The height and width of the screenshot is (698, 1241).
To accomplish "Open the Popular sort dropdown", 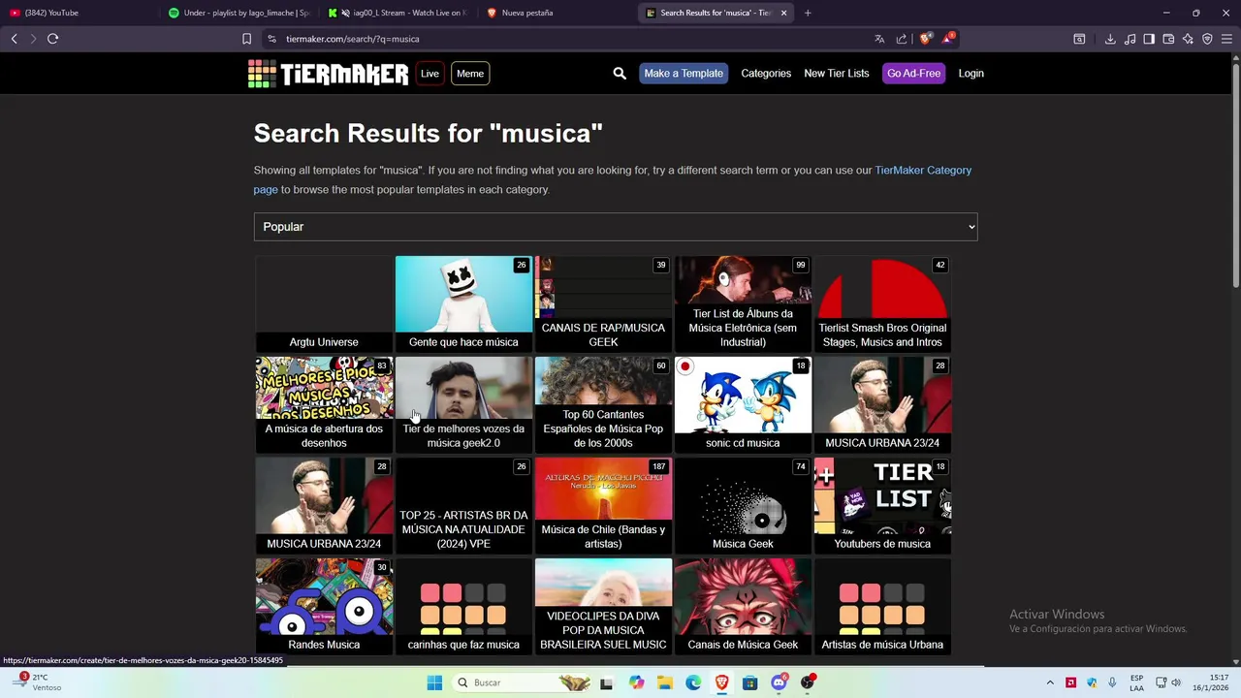I will tap(616, 227).
